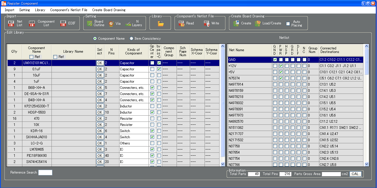Select the LC-2-G component row
This screenshot has width=377, height=188.
(x=114, y=143)
